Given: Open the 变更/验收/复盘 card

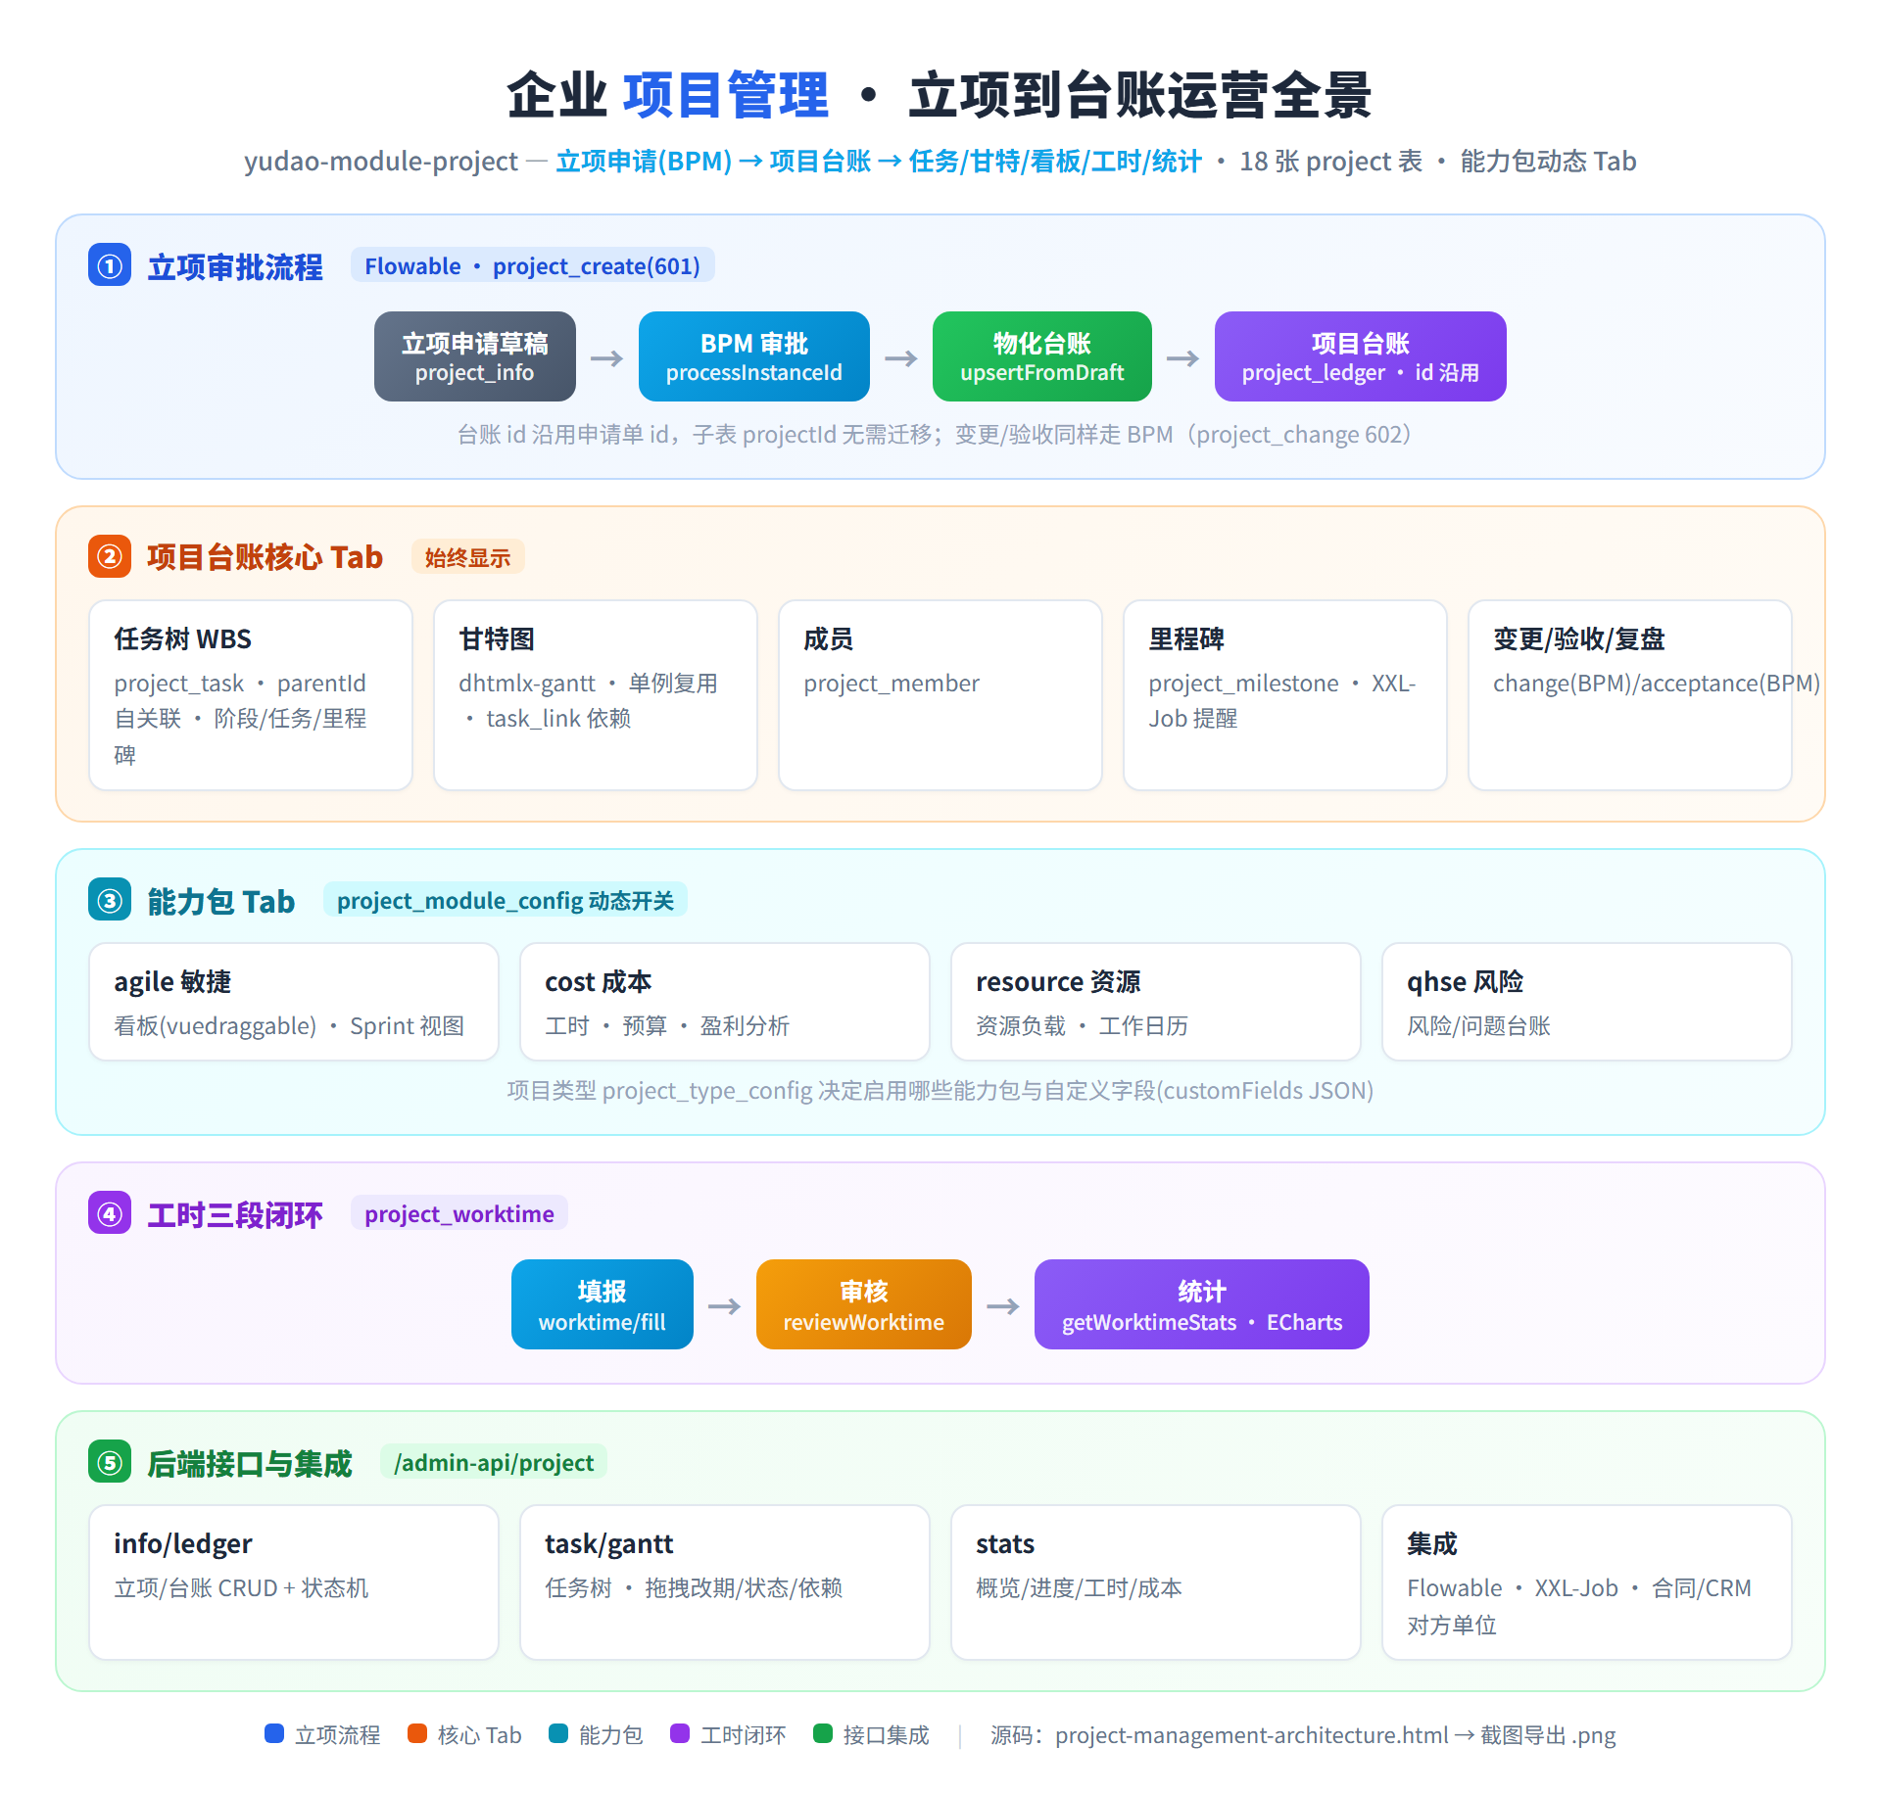Looking at the screenshot, I should click(x=1630, y=695).
